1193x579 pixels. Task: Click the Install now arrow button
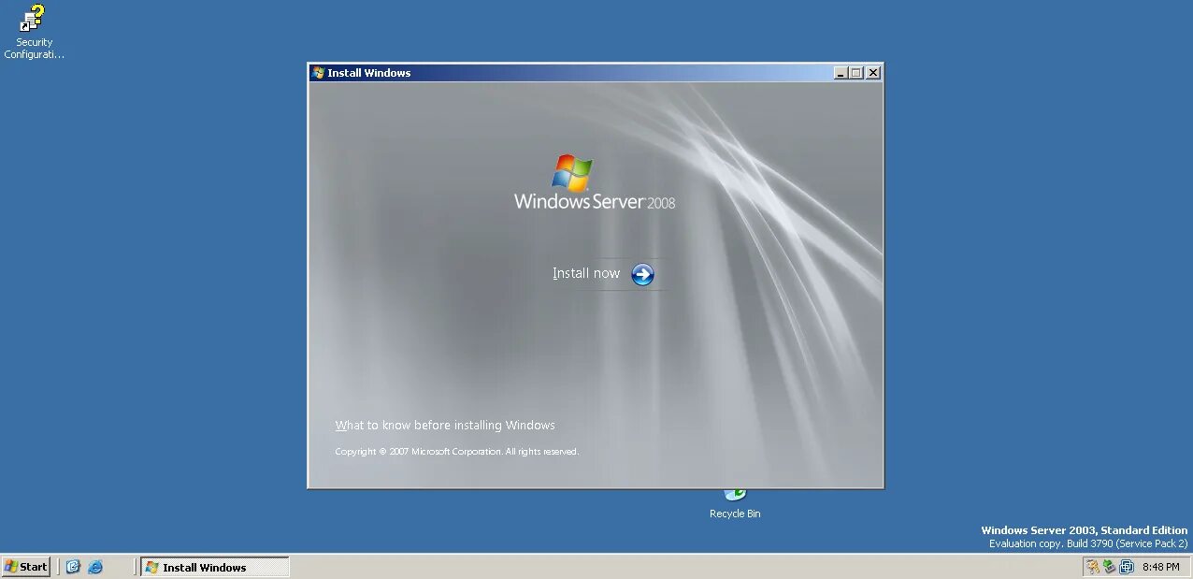tap(642, 274)
